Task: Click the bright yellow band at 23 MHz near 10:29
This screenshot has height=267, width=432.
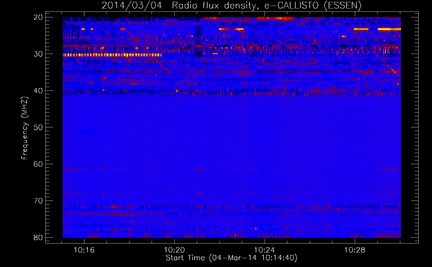Action: point(389,29)
